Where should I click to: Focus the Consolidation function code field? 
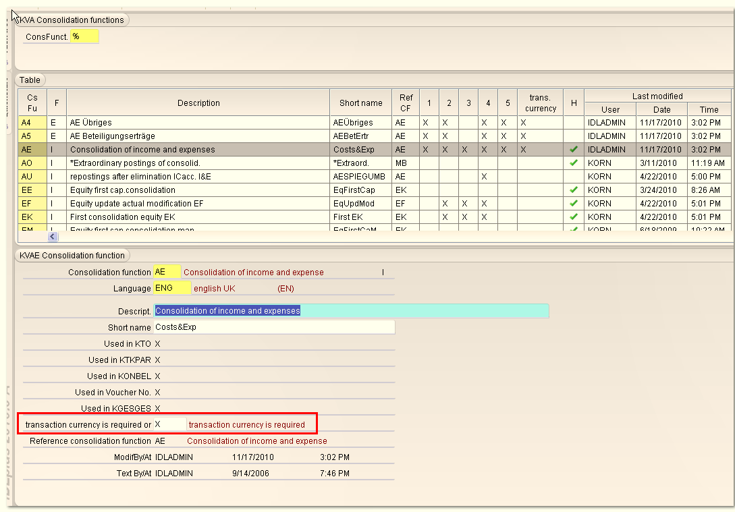pyautogui.click(x=167, y=272)
